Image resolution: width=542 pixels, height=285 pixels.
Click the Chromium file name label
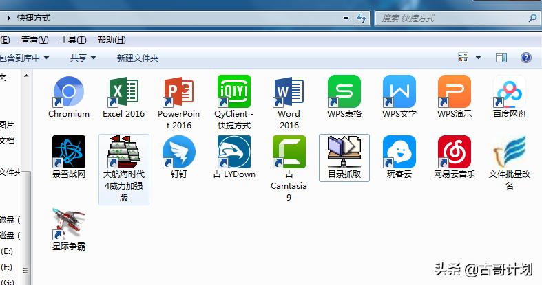click(x=68, y=114)
